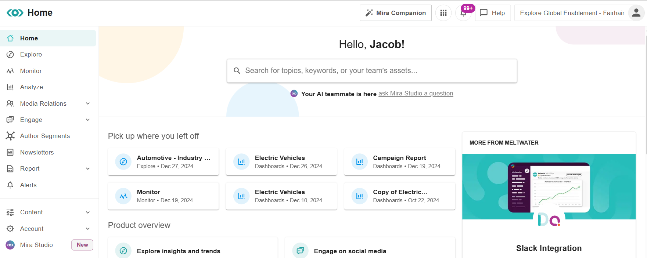Screen dimensions: 647x258
Task: Click the Author Segments network icon
Action: click(x=10, y=136)
